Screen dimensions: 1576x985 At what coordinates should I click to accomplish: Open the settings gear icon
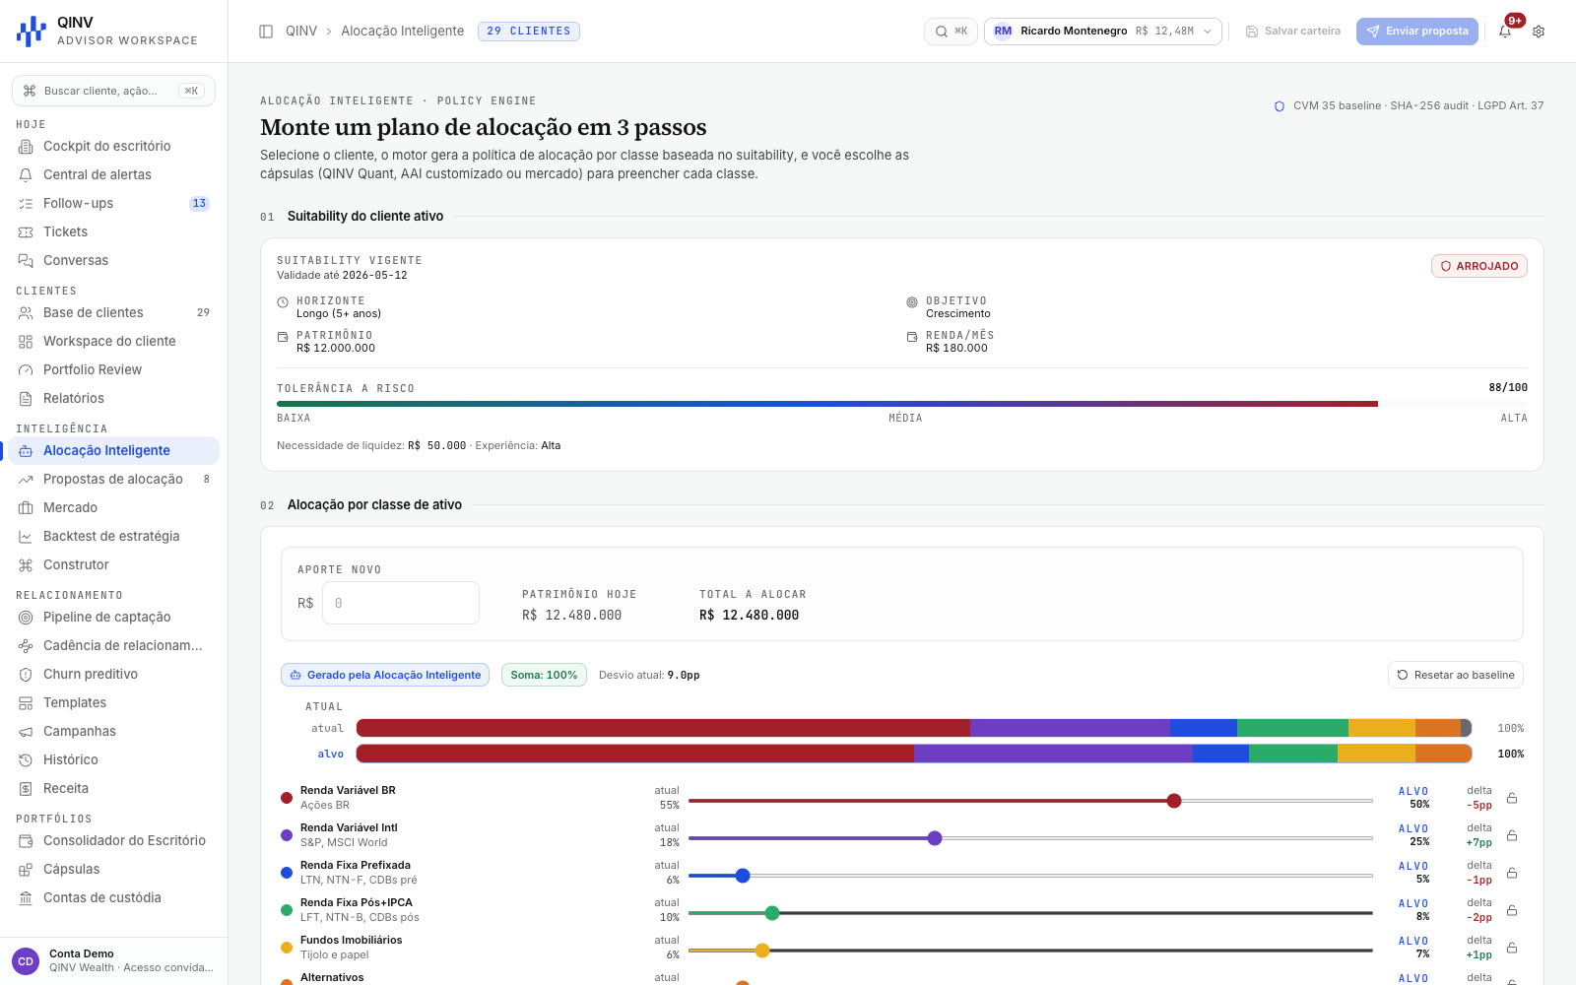pyautogui.click(x=1539, y=32)
